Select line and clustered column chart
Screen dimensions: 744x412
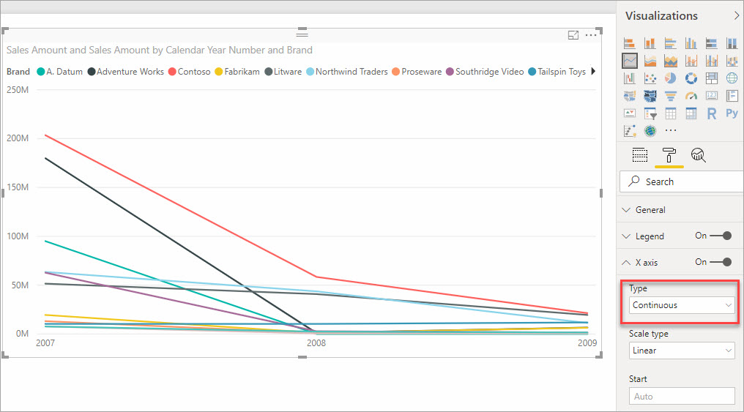coord(711,61)
